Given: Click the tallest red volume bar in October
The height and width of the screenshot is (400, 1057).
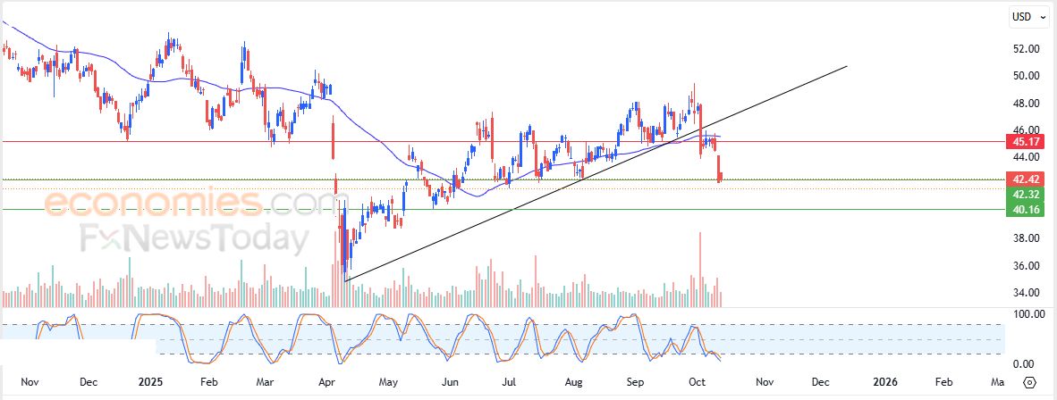Looking at the screenshot, I should click(700, 270).
